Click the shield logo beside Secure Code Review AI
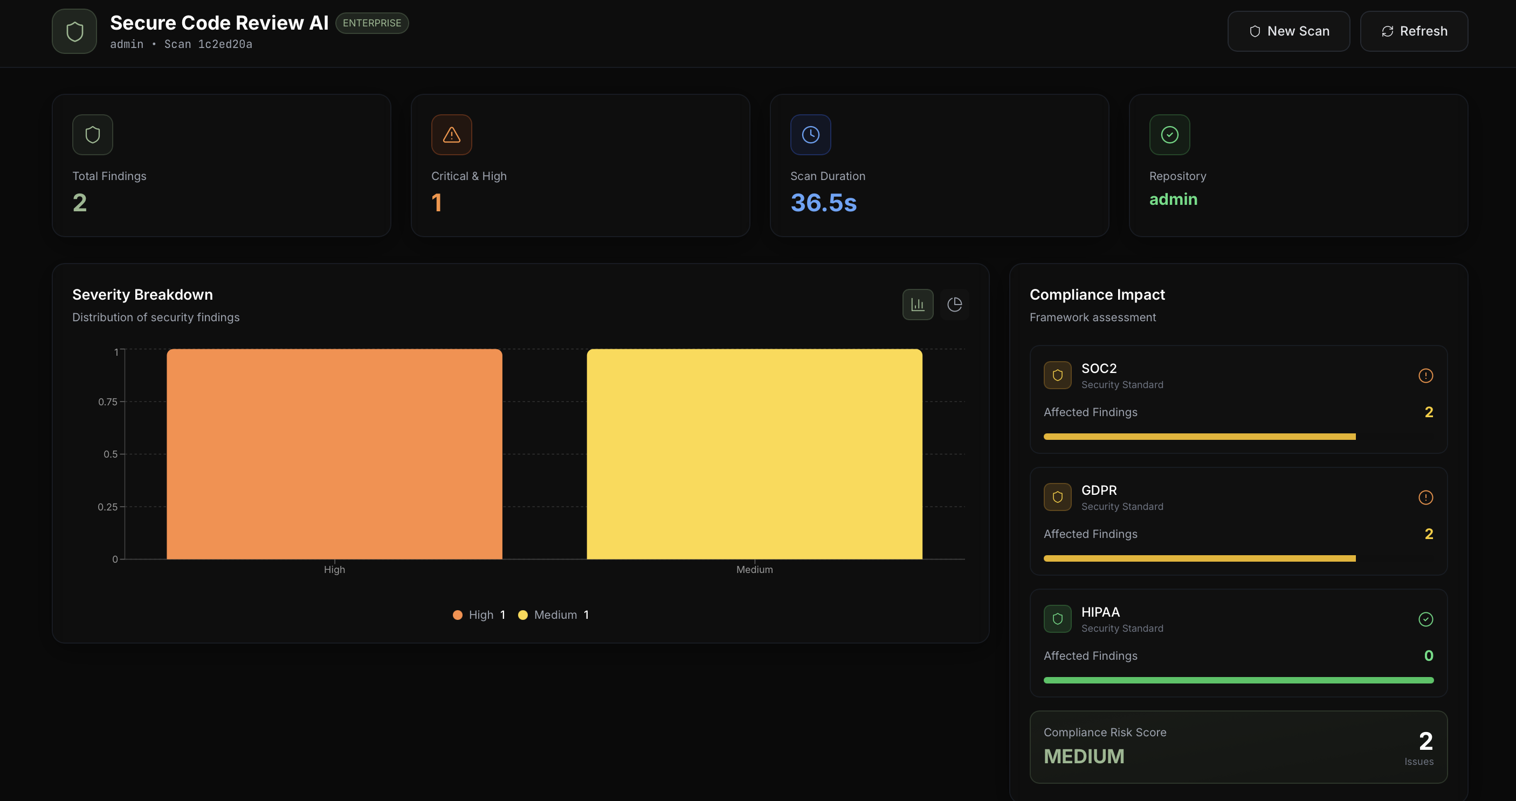The height and width of the screenshot is (801, 1516). point(74,31)
